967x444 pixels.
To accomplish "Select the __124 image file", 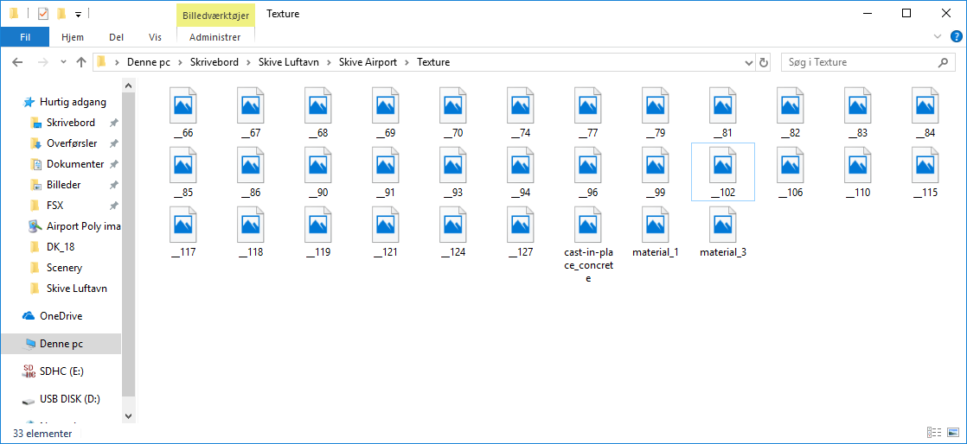I will pos(453,232).
